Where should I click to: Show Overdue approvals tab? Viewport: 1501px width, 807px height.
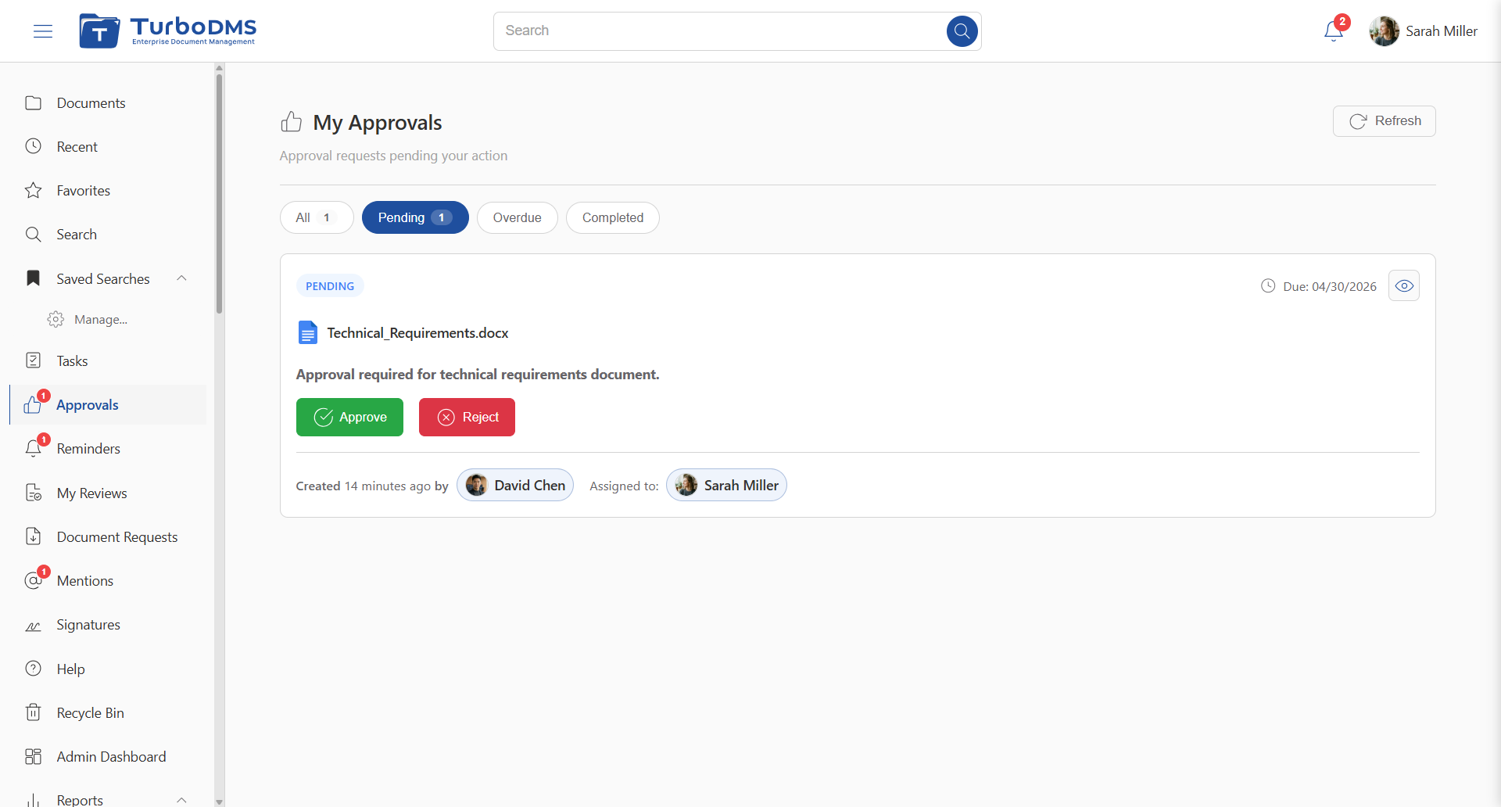pos(517,217)
